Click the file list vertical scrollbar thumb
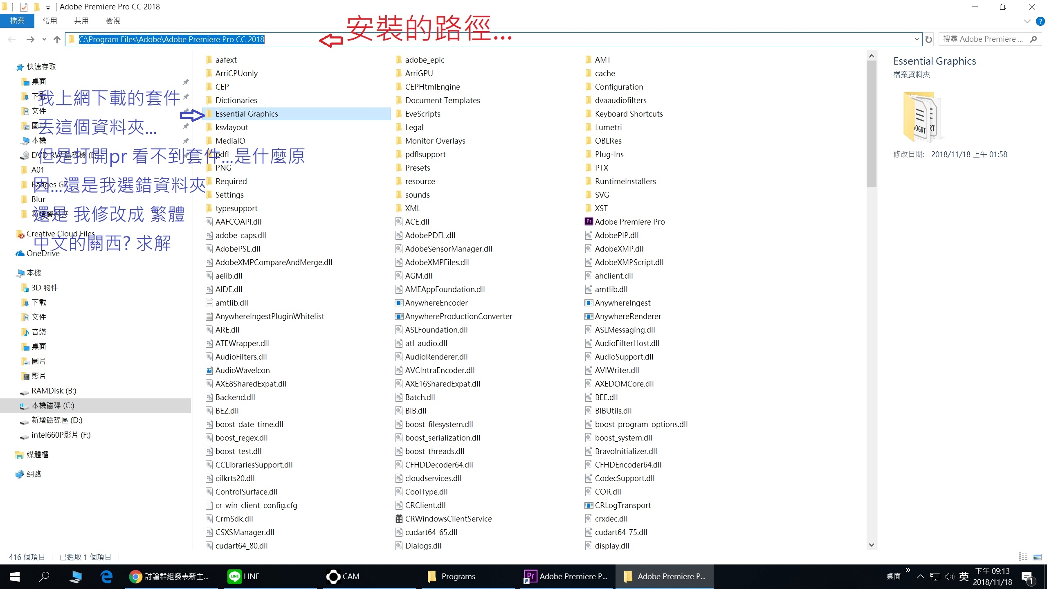The height and width of the screenshot is (589, 1047). (871, 124)
